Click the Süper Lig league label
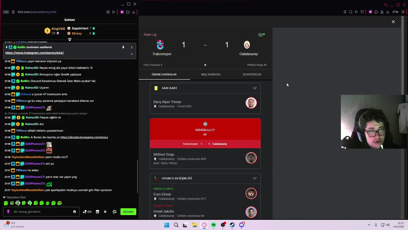Viewport: 408px width, 230px height. [150, 34]
